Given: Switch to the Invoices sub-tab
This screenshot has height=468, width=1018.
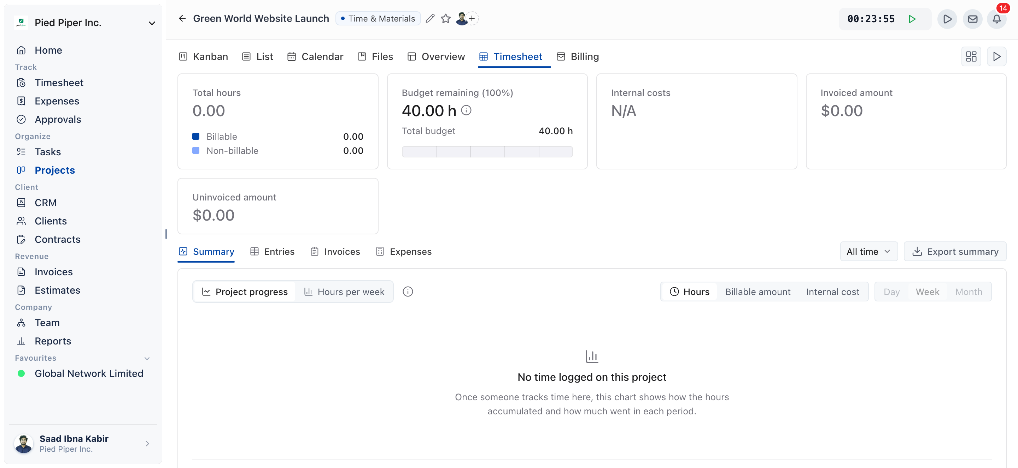Looking at the screenshot, I should tap(335, 251).
